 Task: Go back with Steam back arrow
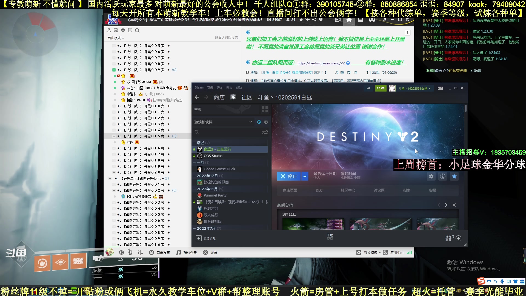pyautogui.click(x=197, y=97)
